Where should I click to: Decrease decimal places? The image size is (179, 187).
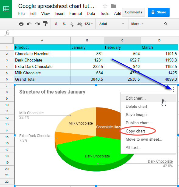pos(72,24)
